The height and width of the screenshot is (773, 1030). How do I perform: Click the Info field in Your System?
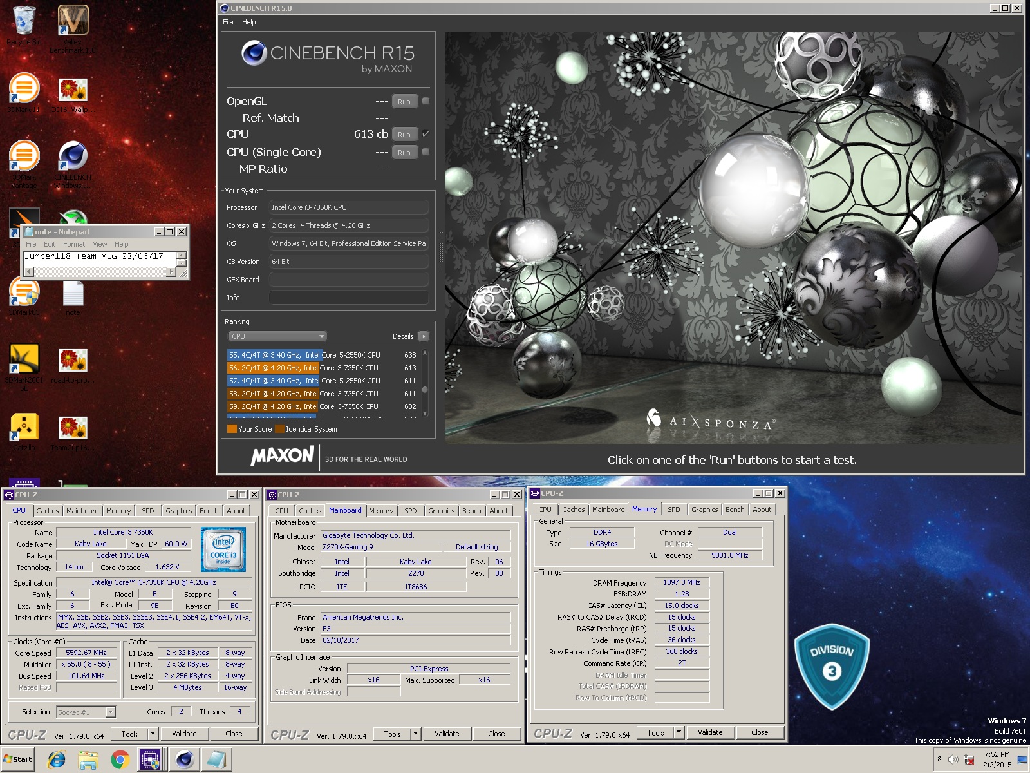[x=348, y=298]
